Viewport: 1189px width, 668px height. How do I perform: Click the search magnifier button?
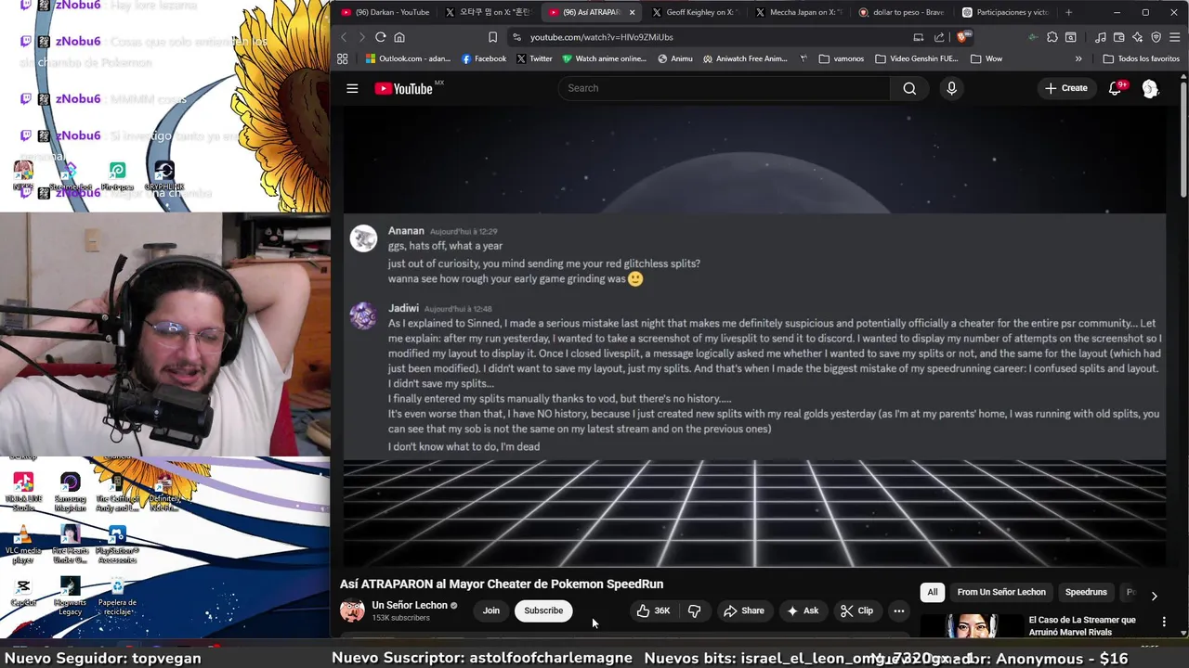click(x=909, y=88)
